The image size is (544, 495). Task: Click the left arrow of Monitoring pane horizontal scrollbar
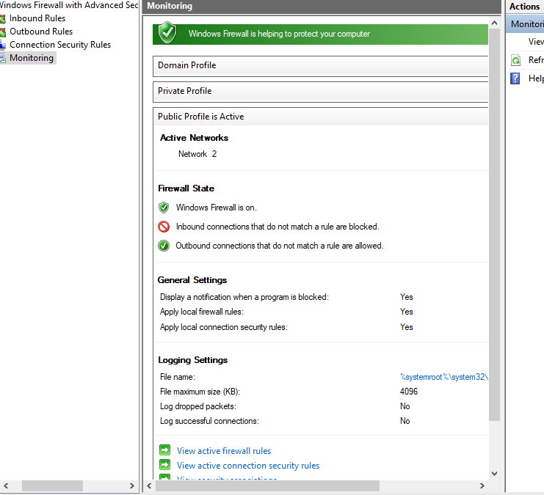[149, 485]
